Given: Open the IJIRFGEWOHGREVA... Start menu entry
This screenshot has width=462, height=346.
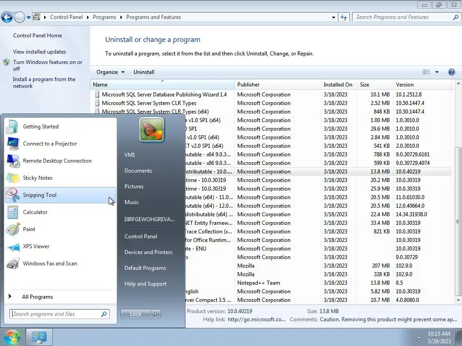Looking at the screenshot, I should point(149,219).
